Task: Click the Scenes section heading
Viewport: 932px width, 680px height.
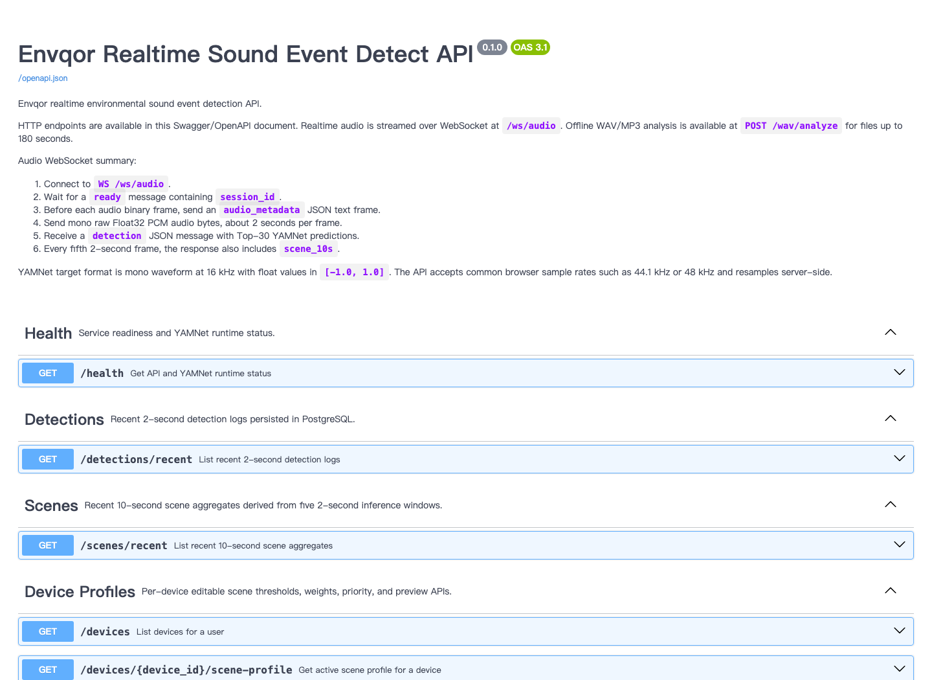Action: click(51, 506)
